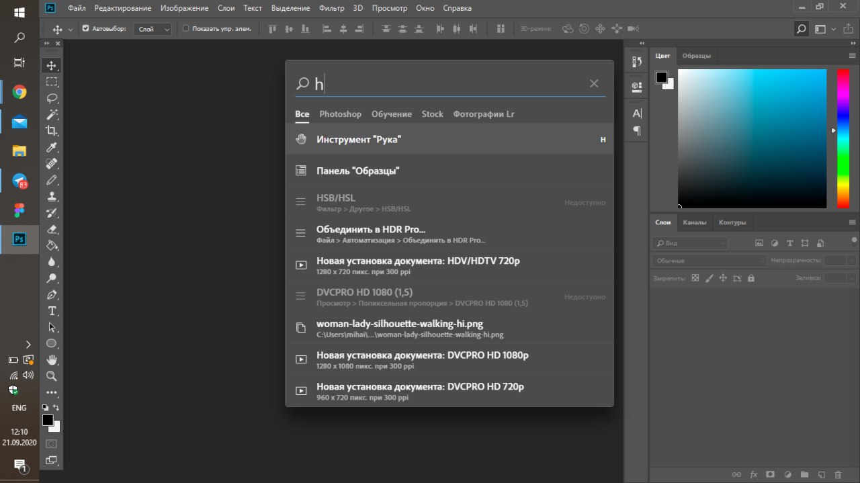Click the color picker gradient field
The height and width of the screenshot is (483, 860).
click(x=752, y=138)
